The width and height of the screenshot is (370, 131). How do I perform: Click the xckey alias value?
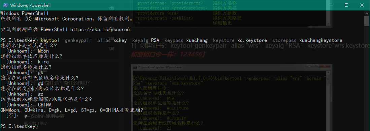point(120,40)
